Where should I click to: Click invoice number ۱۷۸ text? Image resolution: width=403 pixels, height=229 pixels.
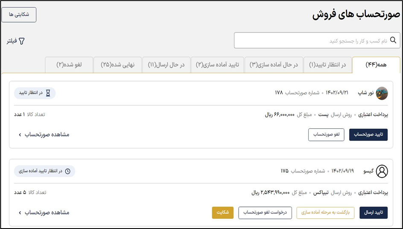coord(279,93)
